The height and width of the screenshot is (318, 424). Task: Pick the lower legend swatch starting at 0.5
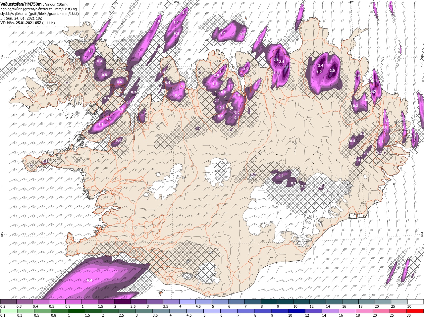(x=42, y=311)
